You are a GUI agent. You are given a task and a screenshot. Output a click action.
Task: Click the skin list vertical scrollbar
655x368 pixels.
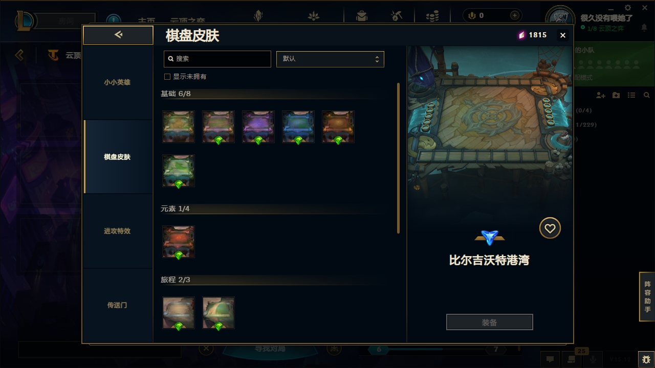click(399, 158)
